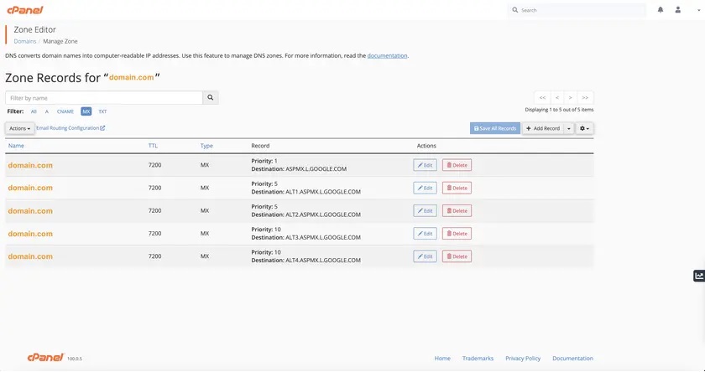Go to the last page of records
Viewport: 705px width, 372px height.
tap(585, 98)
